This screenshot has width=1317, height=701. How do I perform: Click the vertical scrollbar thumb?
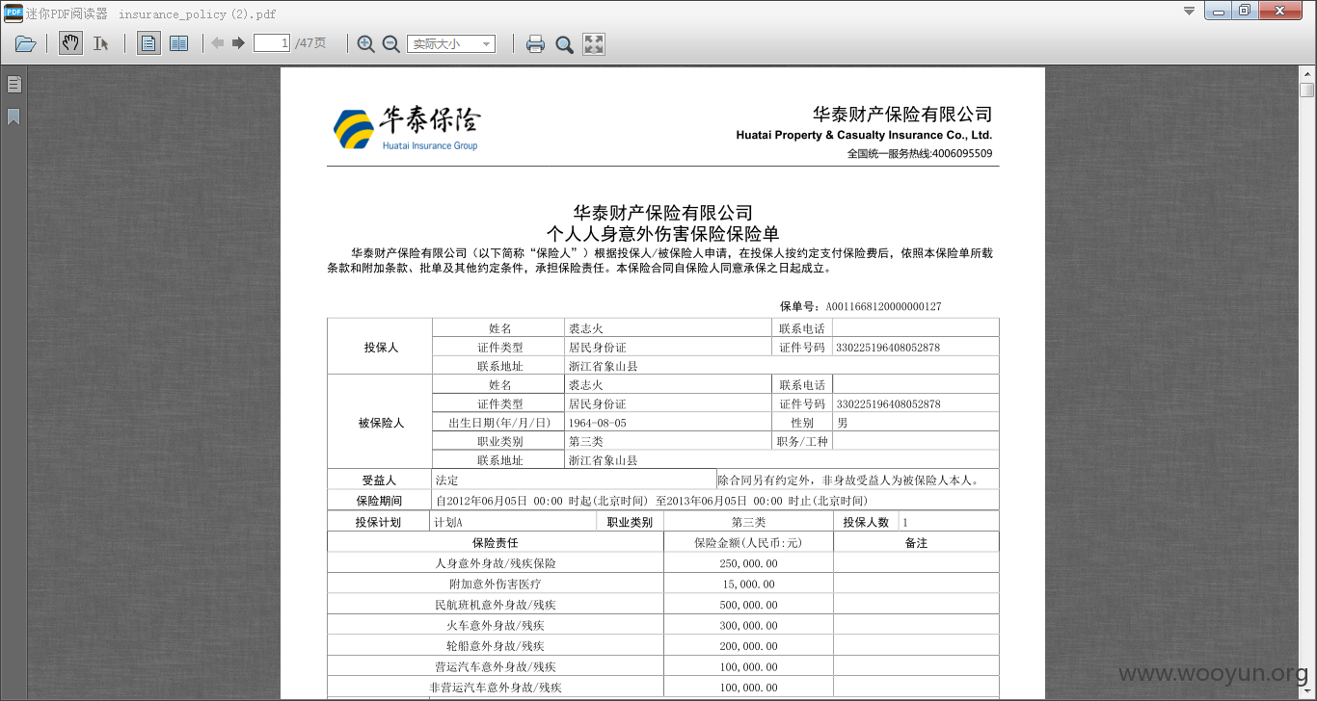pos(1307,91)
